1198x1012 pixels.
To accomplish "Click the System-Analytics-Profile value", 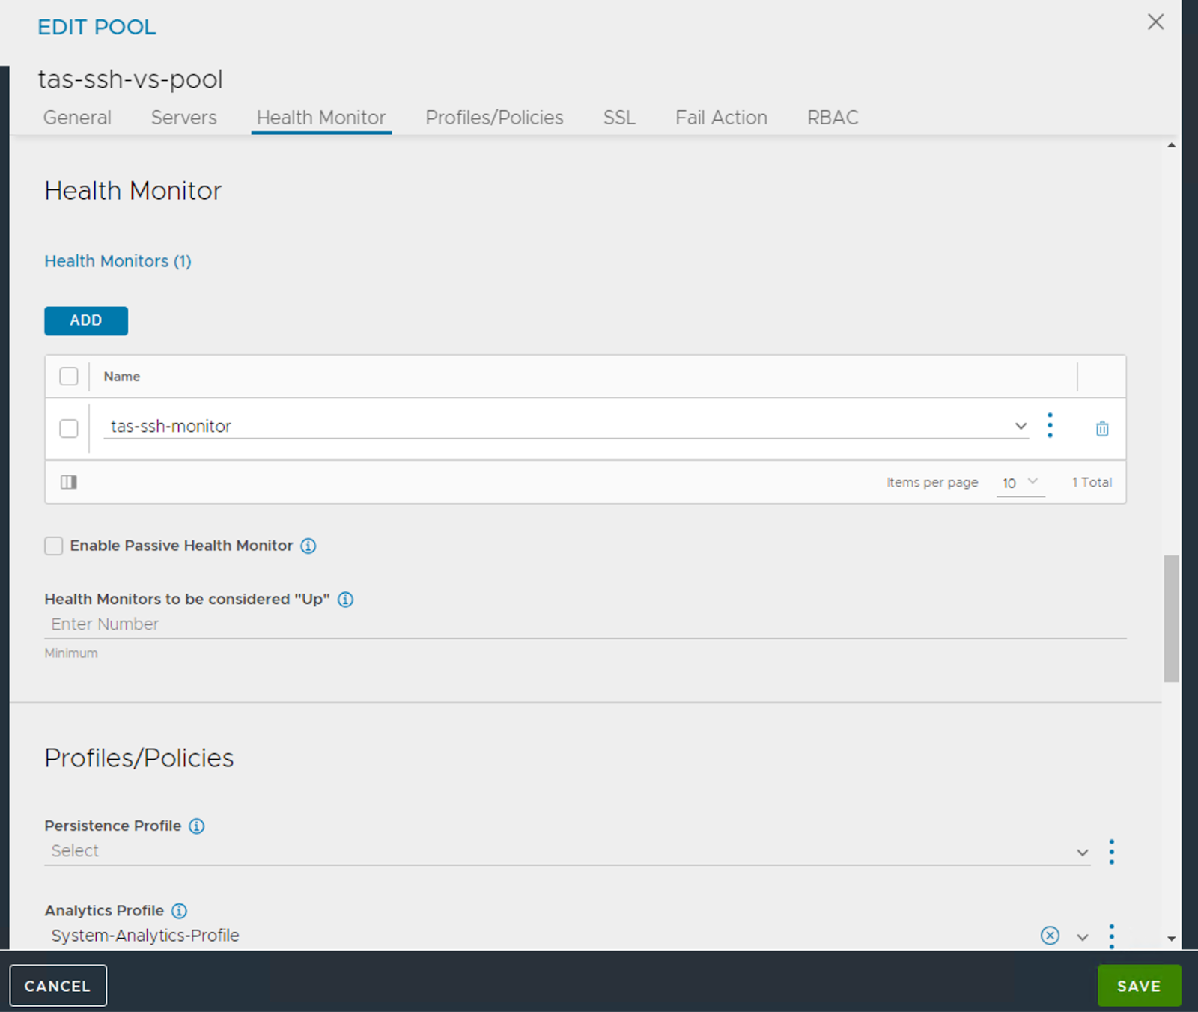I will 145,936.
